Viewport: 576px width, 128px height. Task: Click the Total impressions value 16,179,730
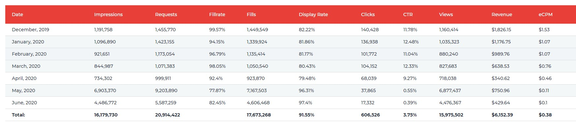coord(106,115)
